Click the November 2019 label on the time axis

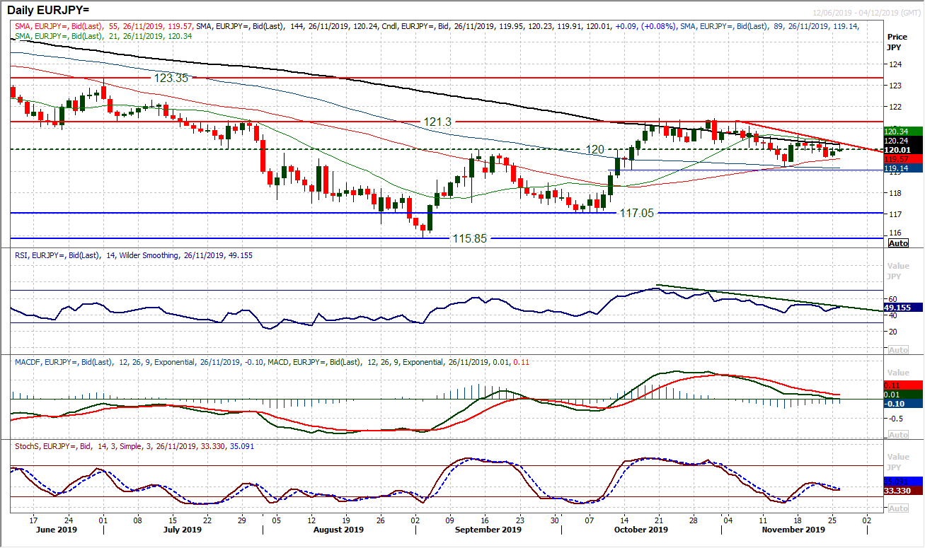(793, 529)
